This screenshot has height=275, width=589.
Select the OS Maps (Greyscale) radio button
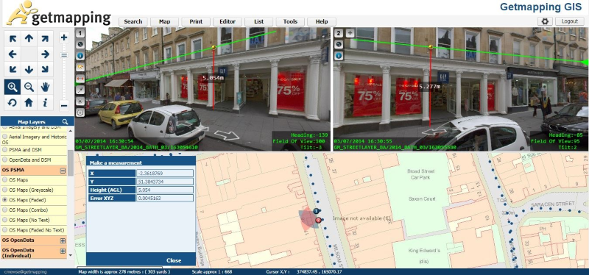click(x=5, y=190)
